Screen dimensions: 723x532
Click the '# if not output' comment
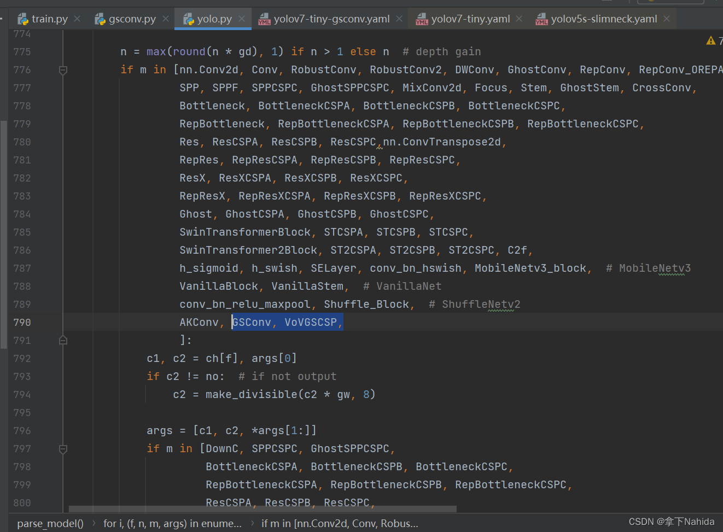(288, 377)
